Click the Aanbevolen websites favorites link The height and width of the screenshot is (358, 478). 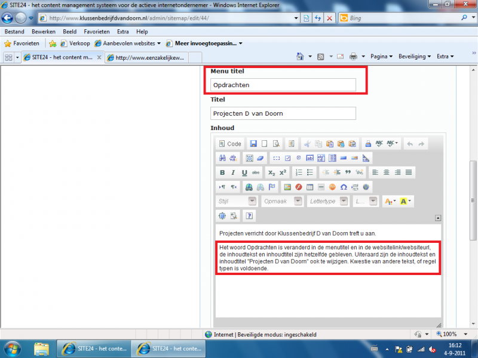(127, 44)
